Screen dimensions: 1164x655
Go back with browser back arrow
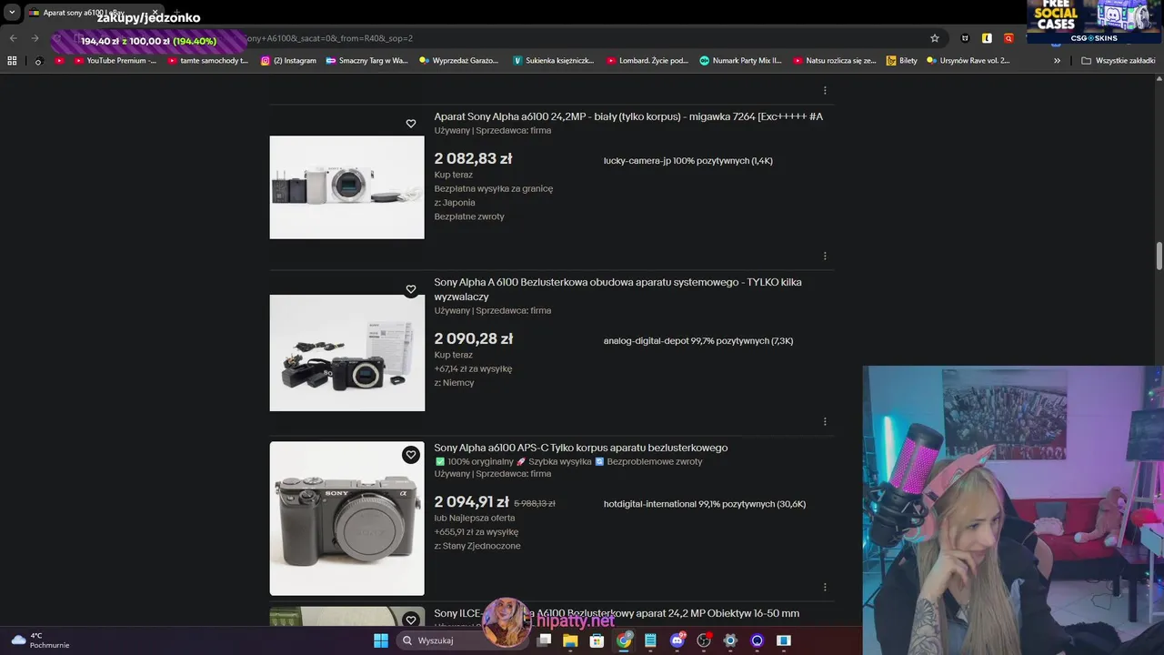click(13, 38)
